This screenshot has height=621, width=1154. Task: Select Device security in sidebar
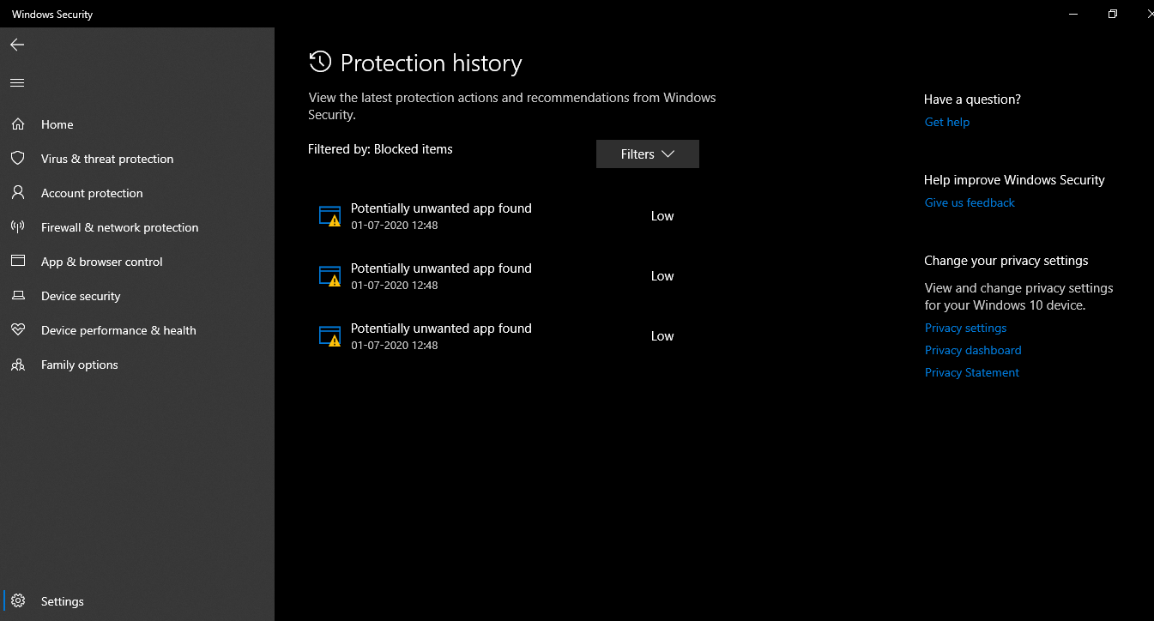(81, 296)
